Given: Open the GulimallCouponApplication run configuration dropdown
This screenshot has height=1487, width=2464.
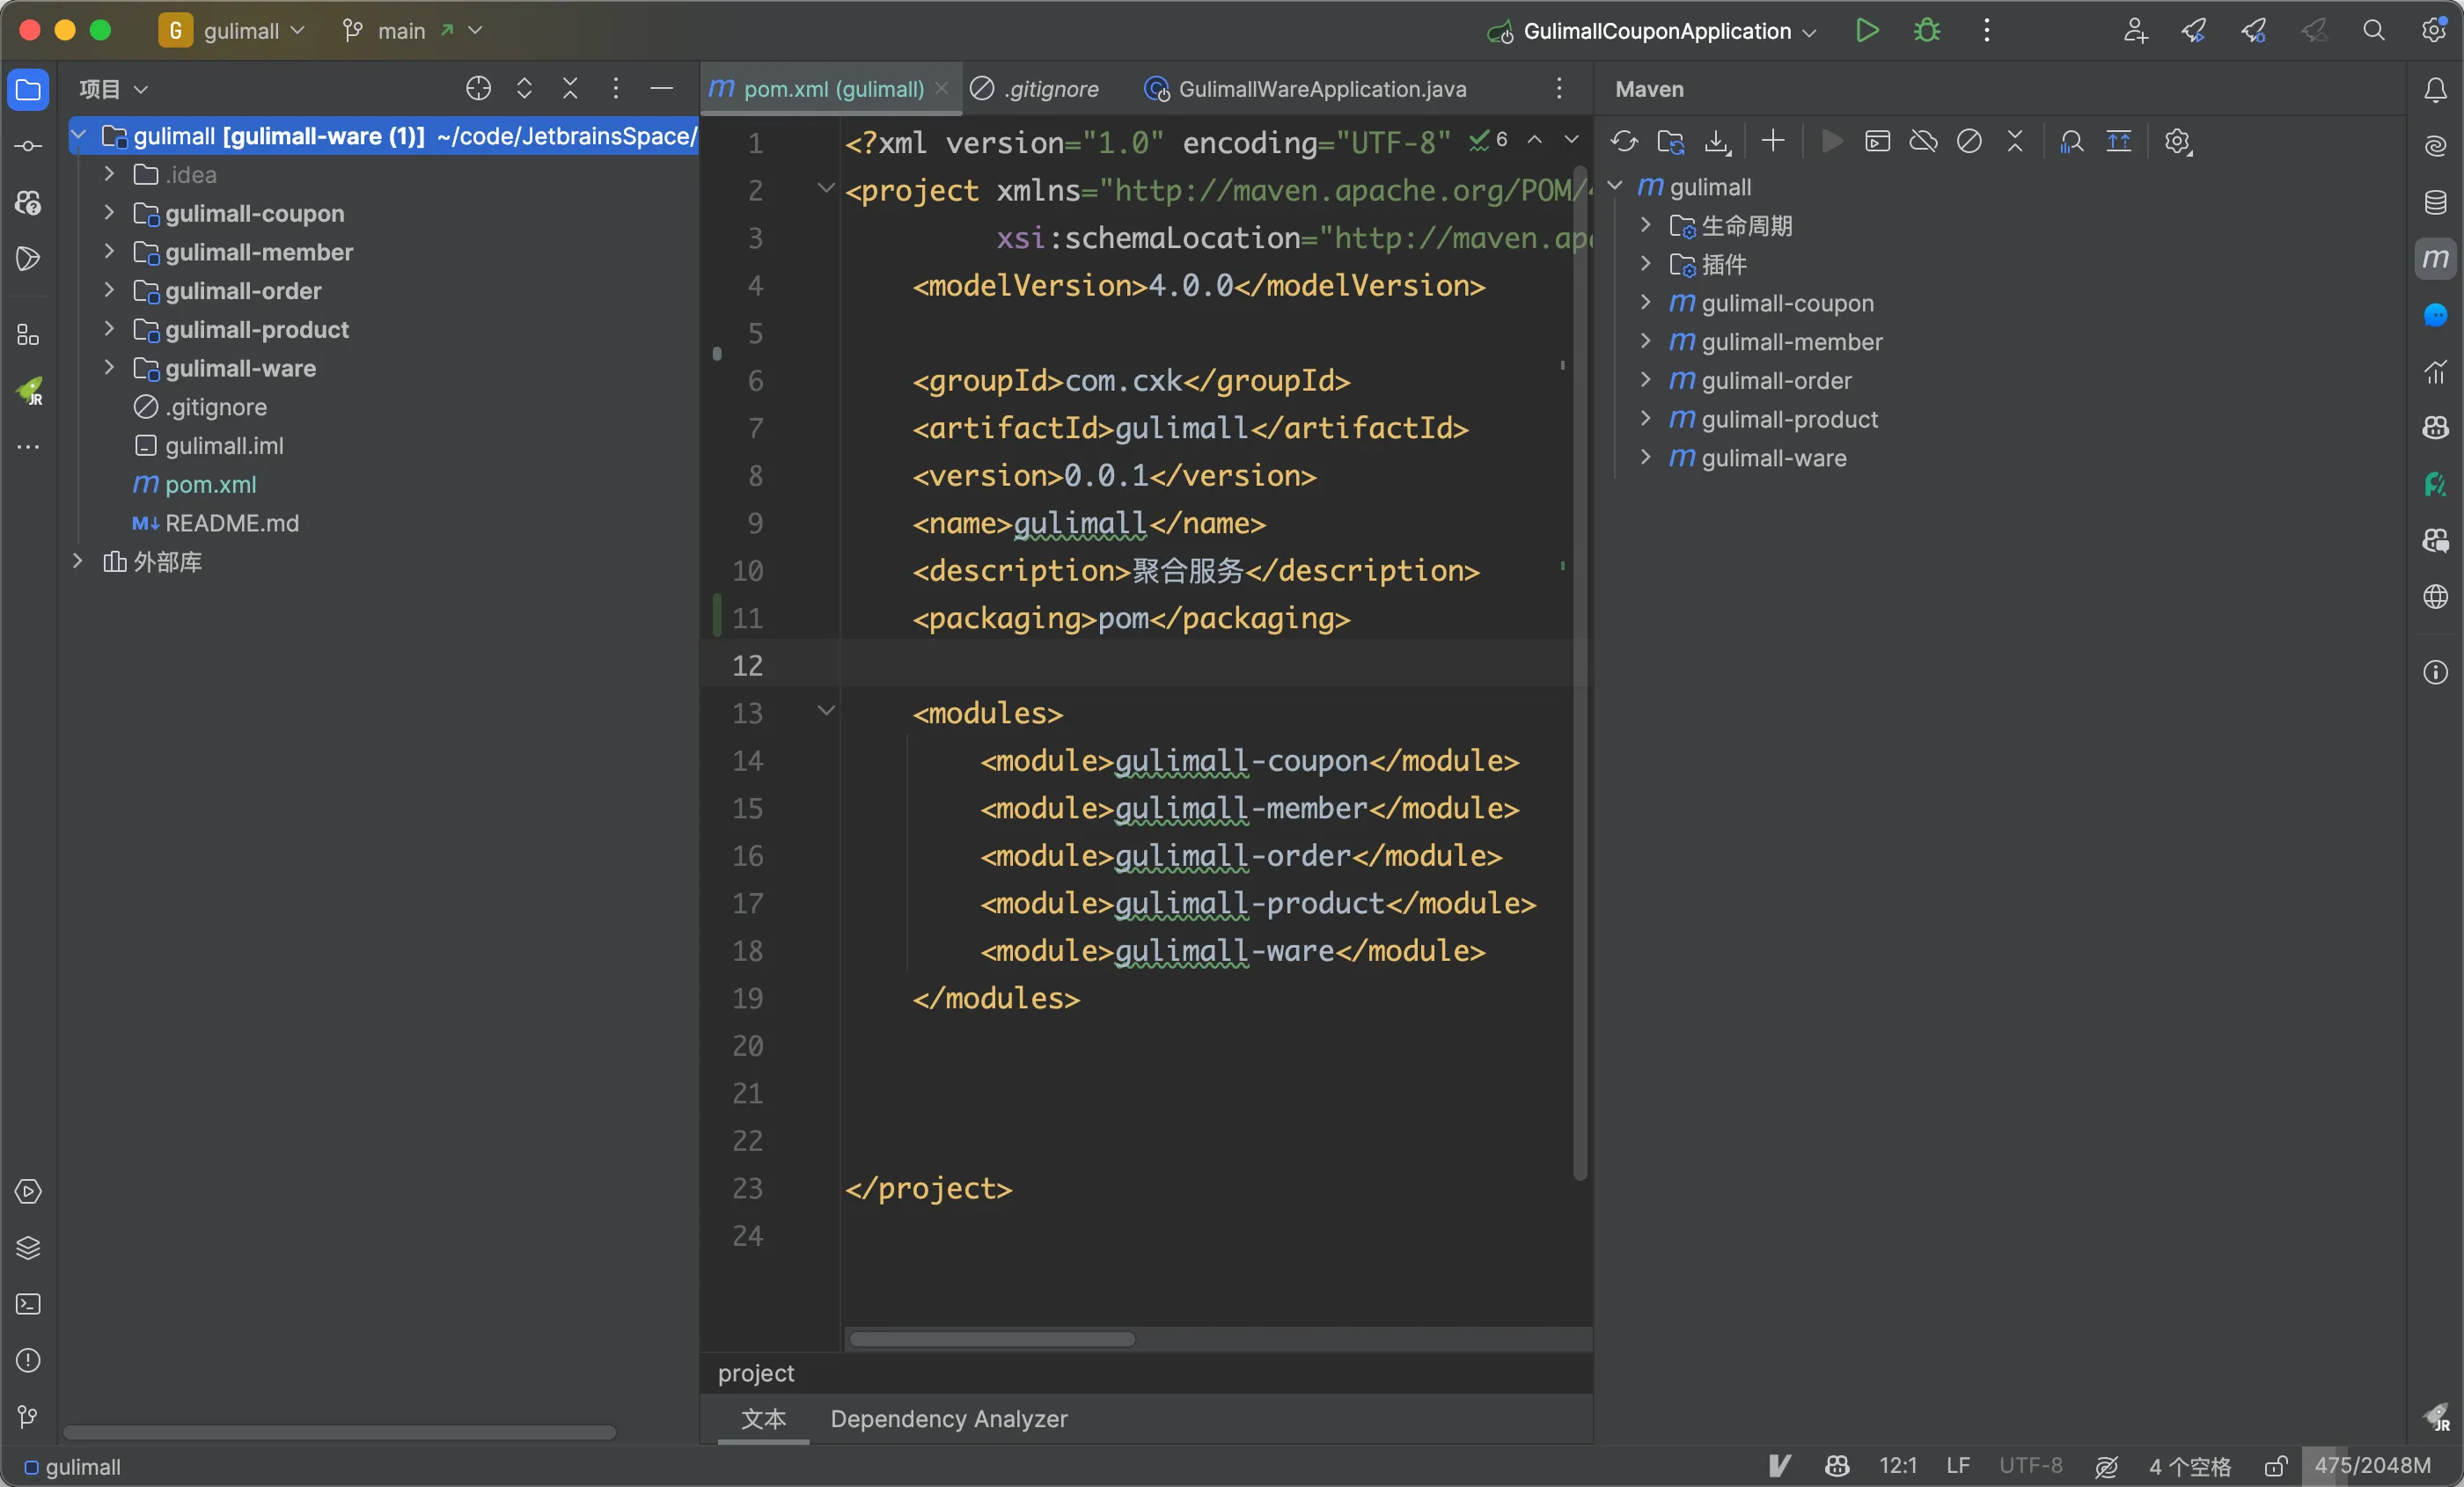Looking at the screenshot, I should pyautogui.click(x=1652, y=31).
